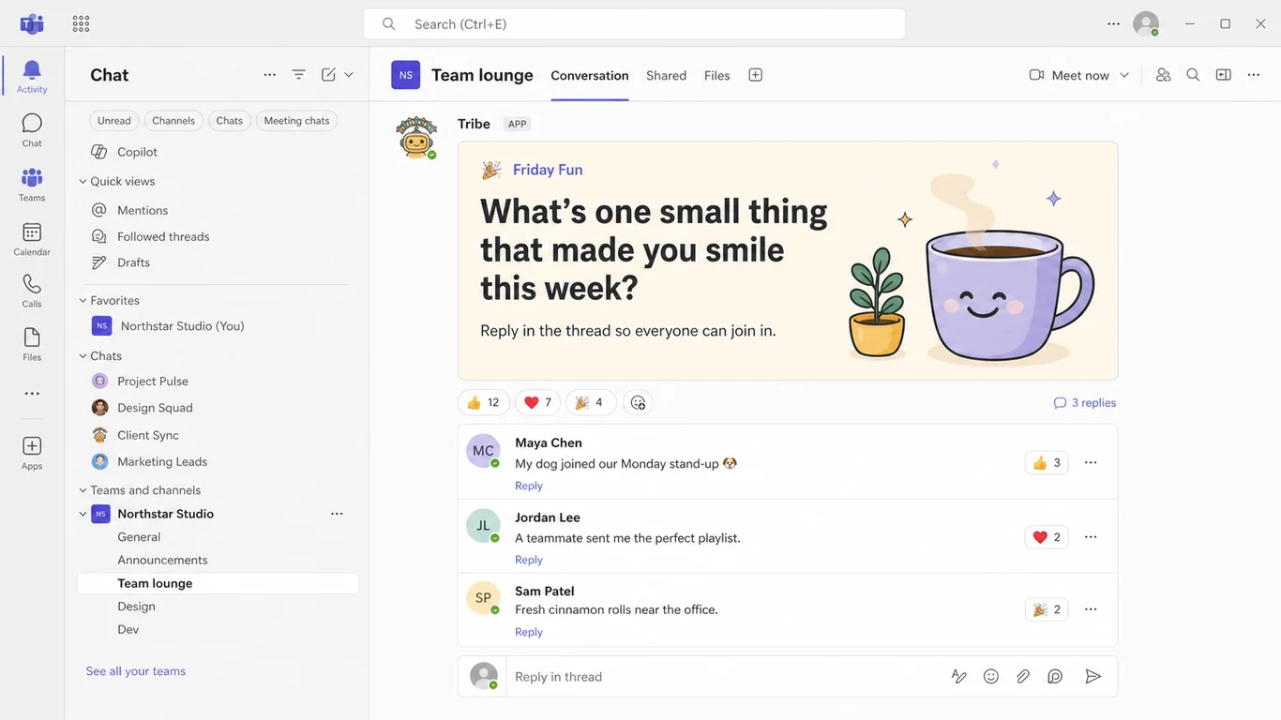
Task: Go to Teams in the left rail
Action: point(32,185)
